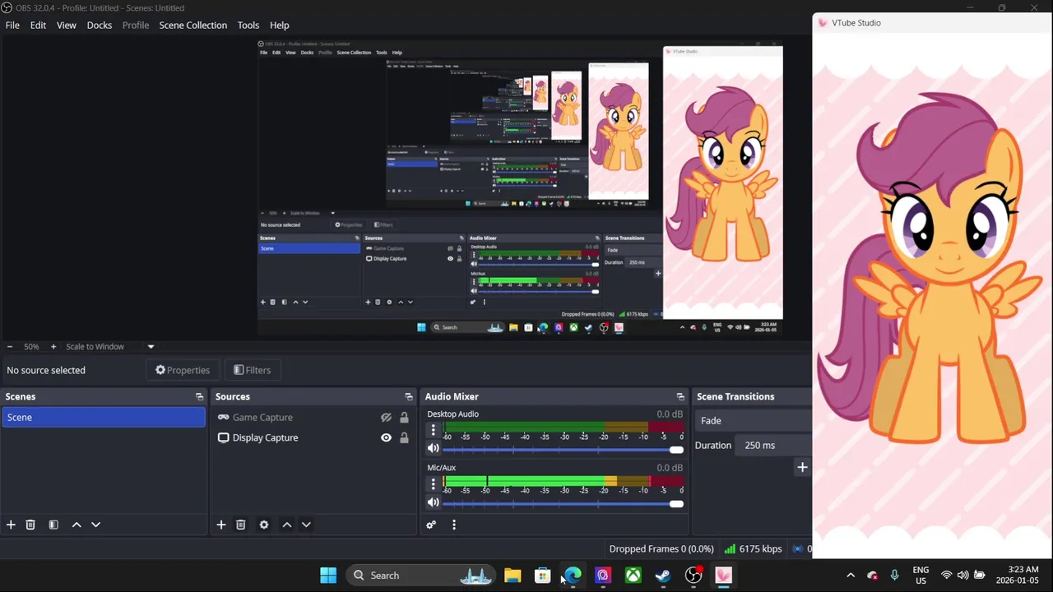The width and height of the screenshot is (1053, 592).
Task: Move source up arrow in Sources panel
Action: 287,525
